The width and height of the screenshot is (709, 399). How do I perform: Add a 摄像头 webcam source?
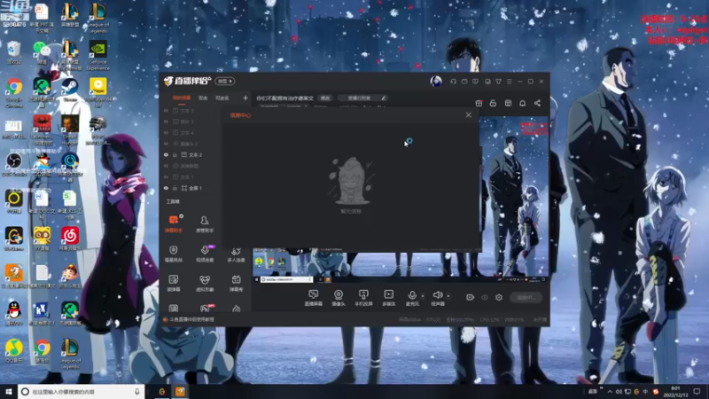point(339,298)
